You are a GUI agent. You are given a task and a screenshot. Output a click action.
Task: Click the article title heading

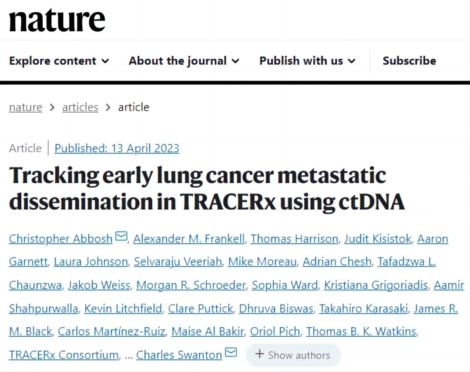click(x=207, y=188)
